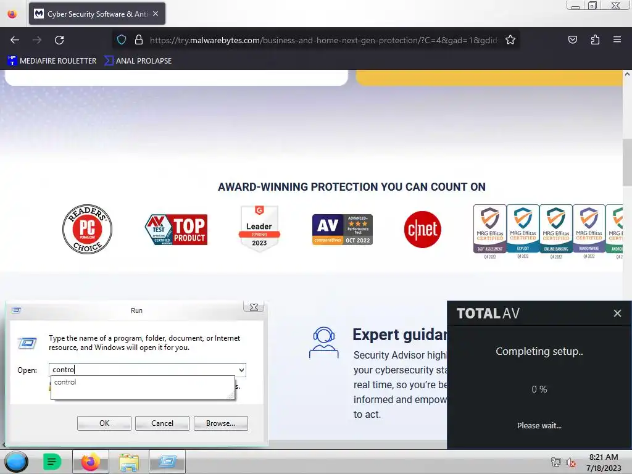Open the Pocket save icon
Image resolution: width=632 pixels, height=474 pixels.
572,39
